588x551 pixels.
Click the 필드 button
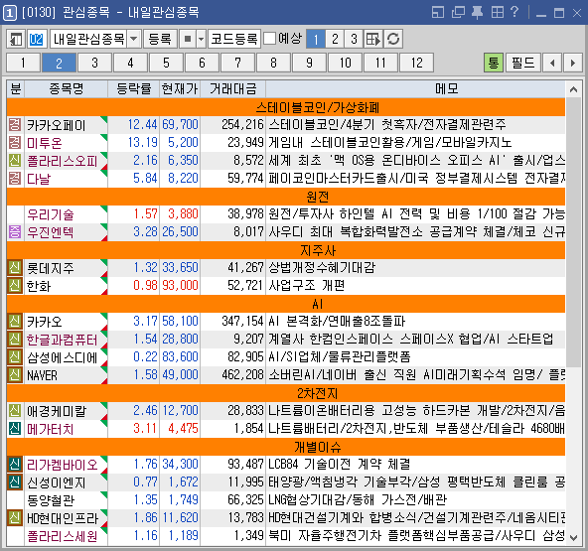click(x=523, y=63)
